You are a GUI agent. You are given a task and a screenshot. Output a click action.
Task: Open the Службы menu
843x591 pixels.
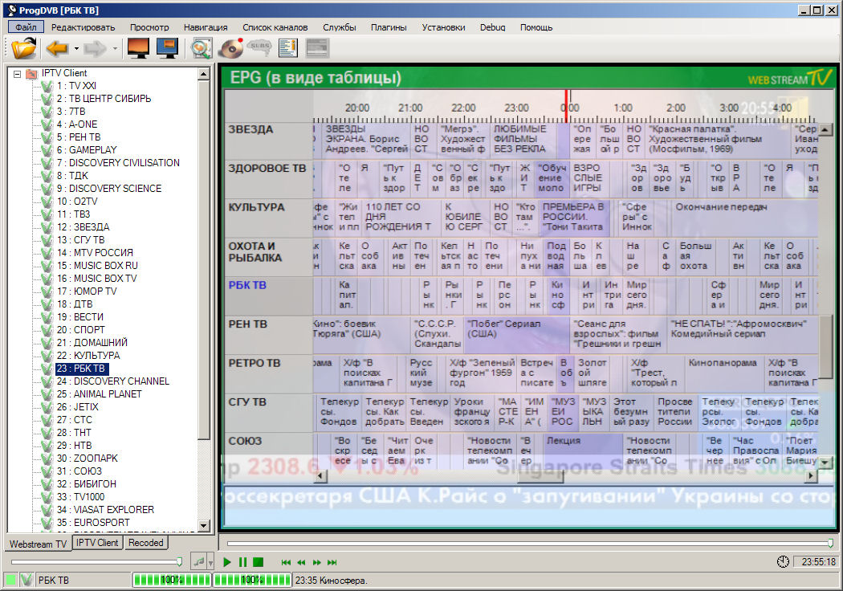pyautogui.click(x=340, y=26)
